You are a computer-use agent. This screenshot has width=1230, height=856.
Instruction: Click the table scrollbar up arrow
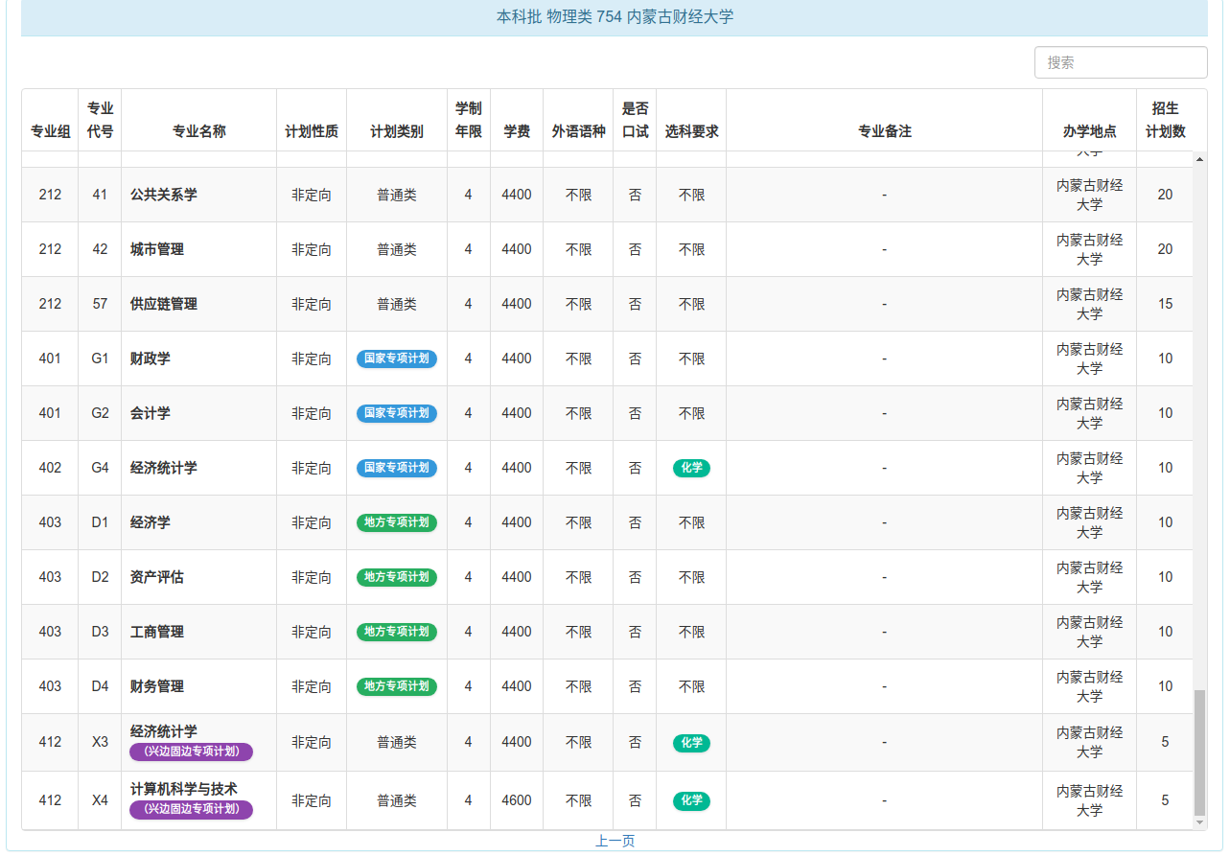1200,158
